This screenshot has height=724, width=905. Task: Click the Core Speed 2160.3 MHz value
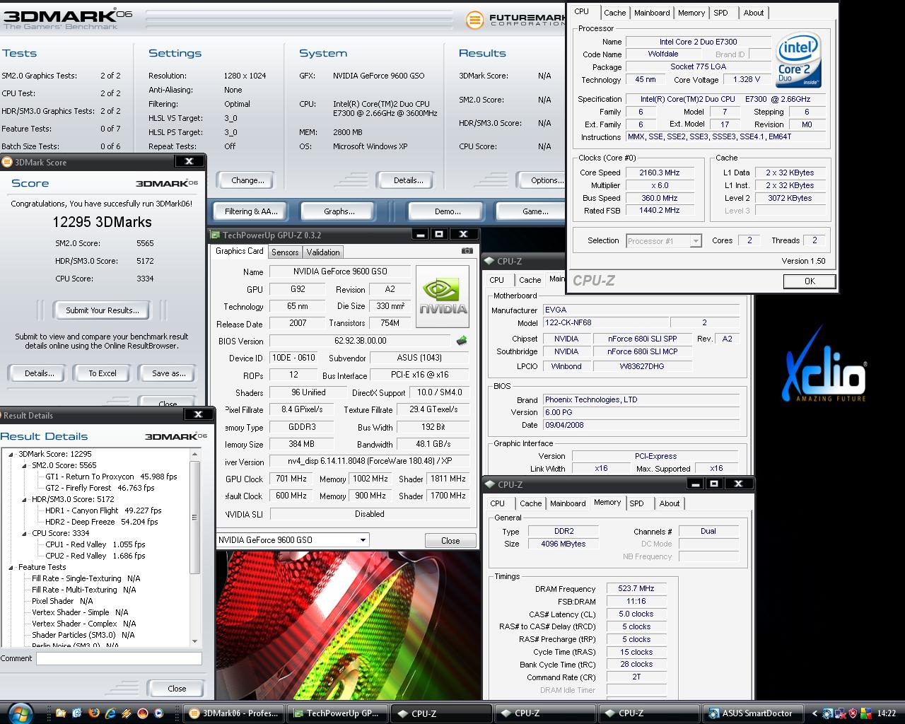pyautogui.click(x=659, y=173)
